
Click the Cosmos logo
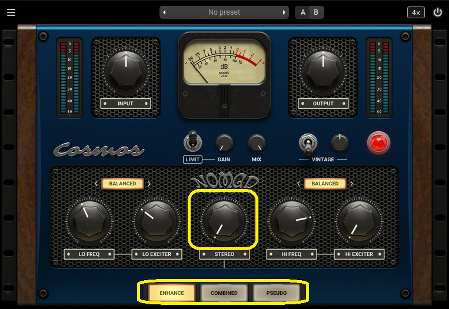point(99,149)
